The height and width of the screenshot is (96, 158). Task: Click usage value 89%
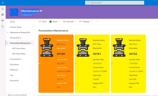pyautogui.click(x=94, y=87)
